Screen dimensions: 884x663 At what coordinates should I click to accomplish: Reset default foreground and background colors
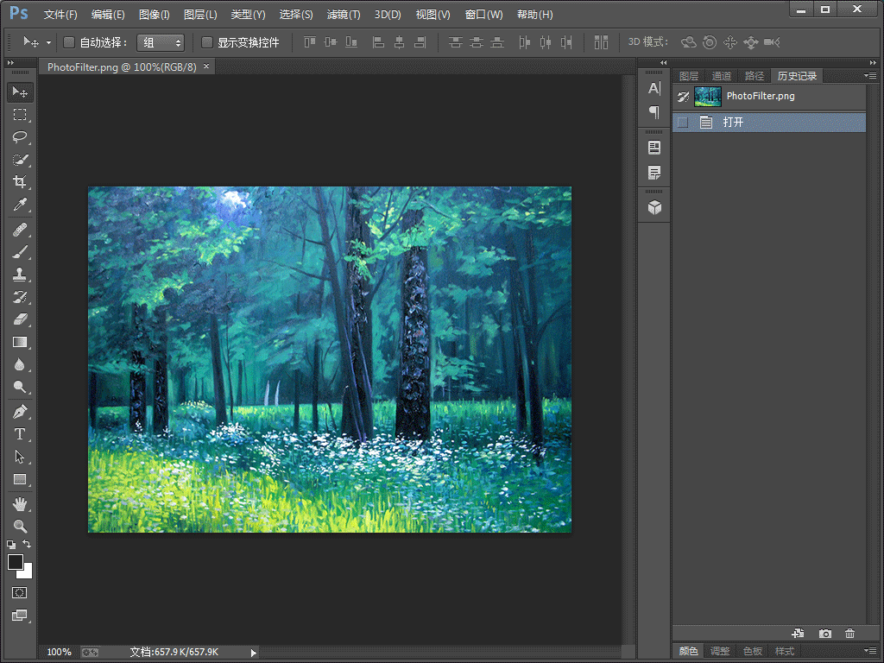(x=11, y=545)
